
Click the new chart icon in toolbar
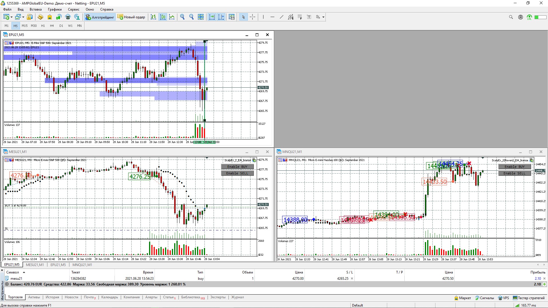click(6, 17)
